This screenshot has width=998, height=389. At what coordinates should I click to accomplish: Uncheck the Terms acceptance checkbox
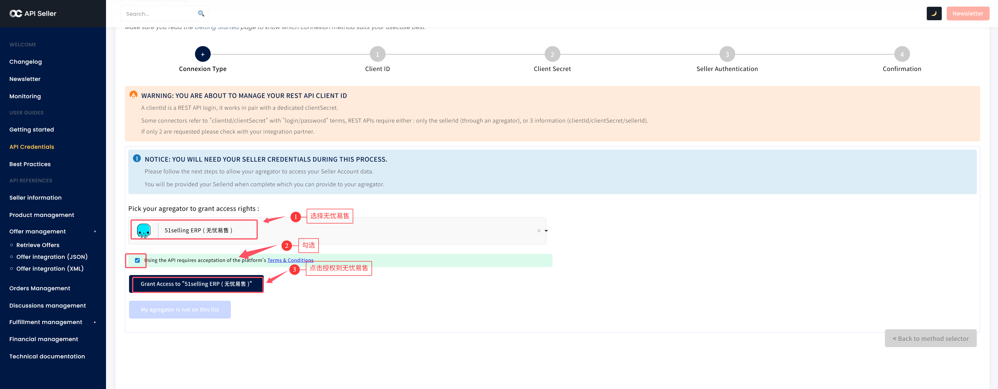pyautogui.click(x=137, y=260)
